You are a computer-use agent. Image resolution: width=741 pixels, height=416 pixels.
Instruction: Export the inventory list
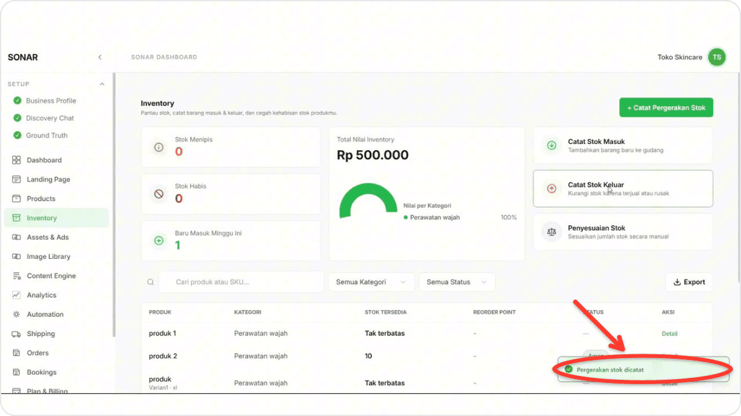point(689,282)
